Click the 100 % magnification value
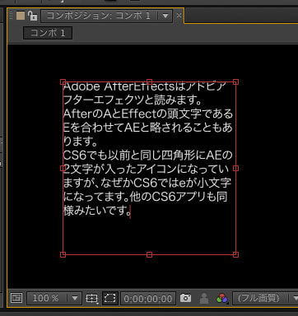The width and height of the screenshot is (298, 316). [45, 298]
